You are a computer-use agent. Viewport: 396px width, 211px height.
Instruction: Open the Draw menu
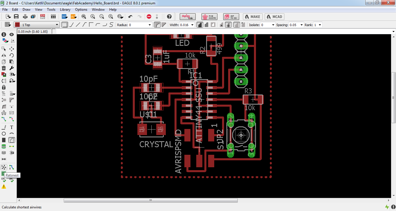(26, 10)
